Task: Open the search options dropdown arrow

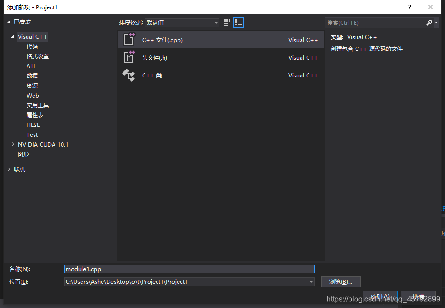Action: click(436, 22)
